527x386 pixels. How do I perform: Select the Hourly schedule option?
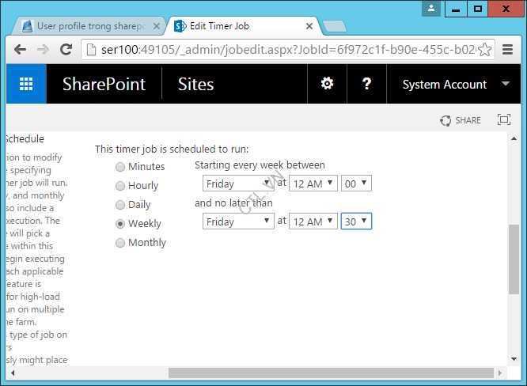coord(120,186)
